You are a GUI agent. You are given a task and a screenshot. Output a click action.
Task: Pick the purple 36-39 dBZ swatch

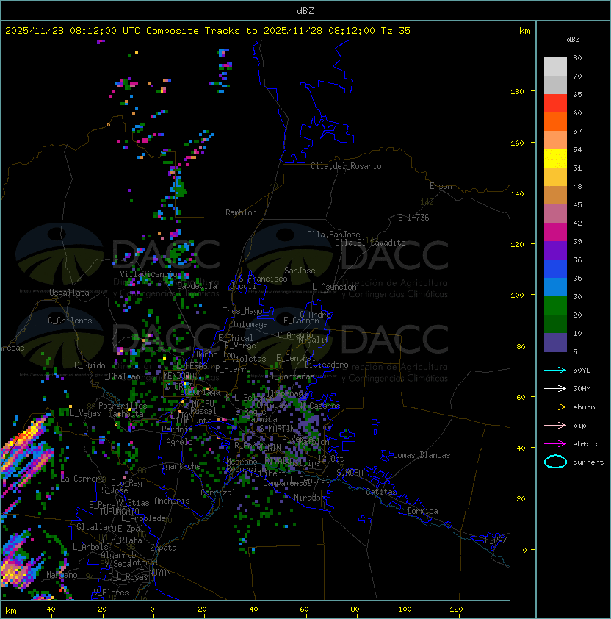coord(555,250)
